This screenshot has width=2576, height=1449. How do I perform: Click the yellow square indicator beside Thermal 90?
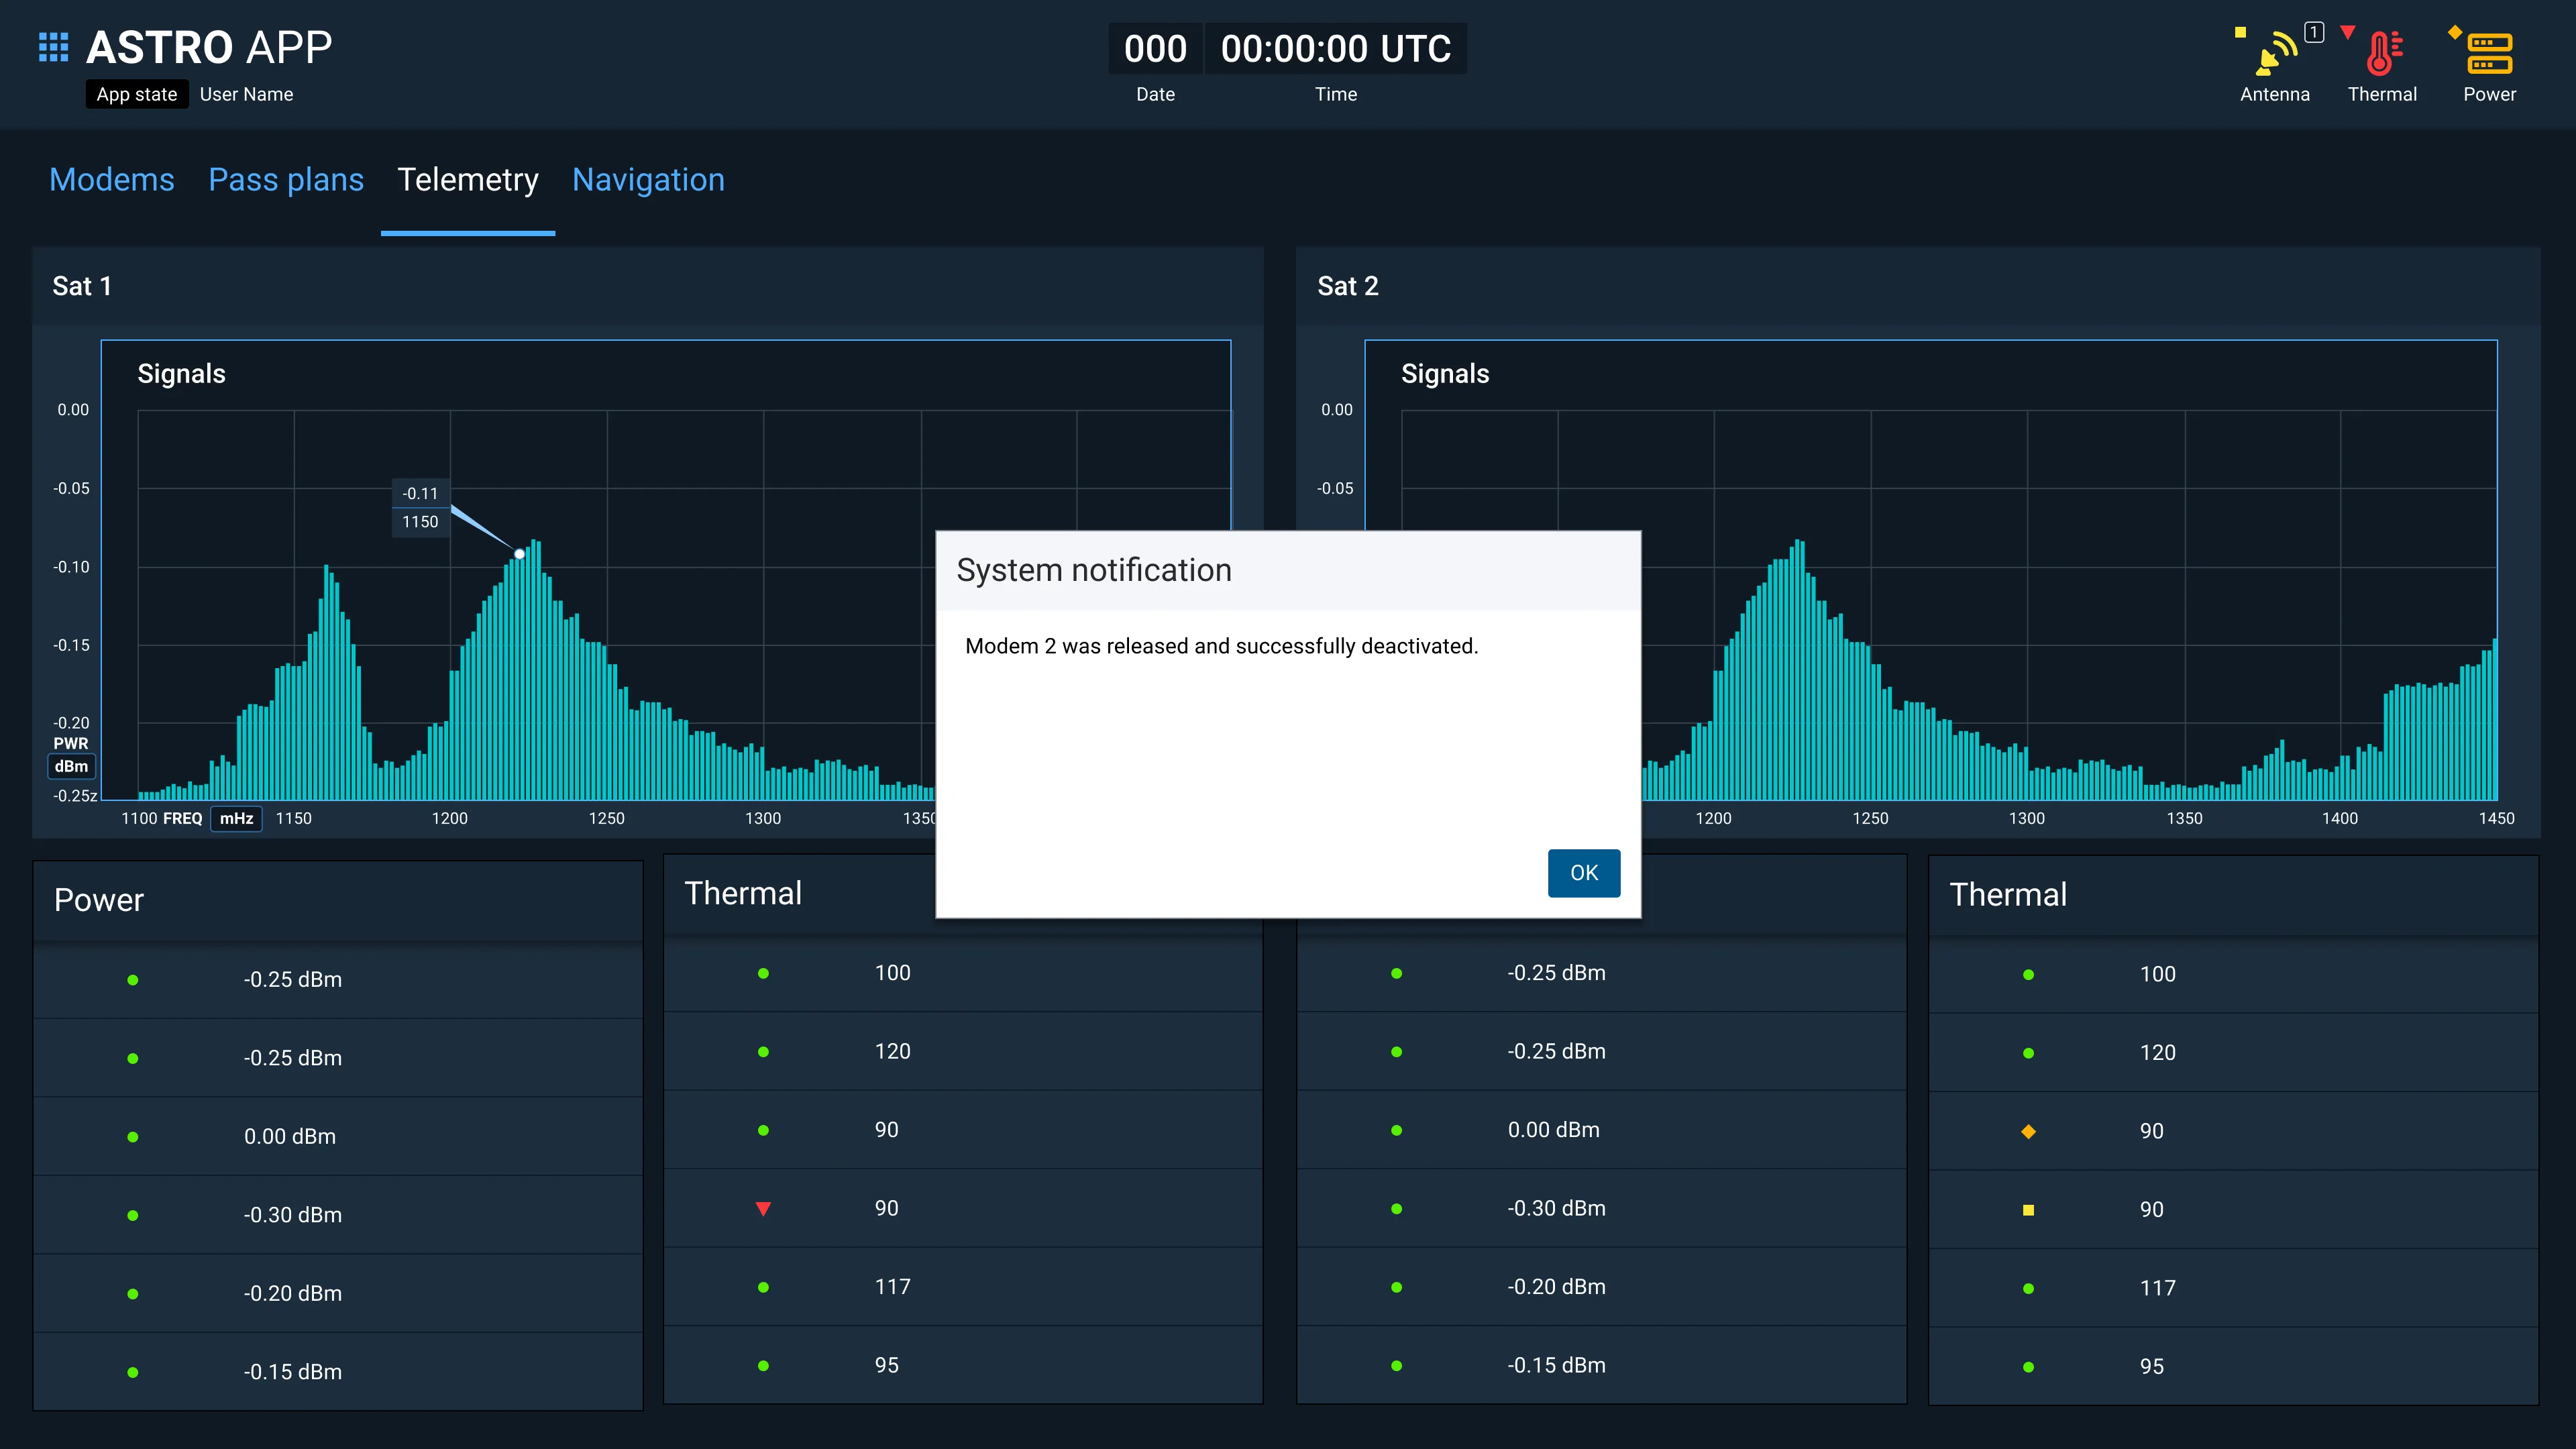coord(2028,1209)
